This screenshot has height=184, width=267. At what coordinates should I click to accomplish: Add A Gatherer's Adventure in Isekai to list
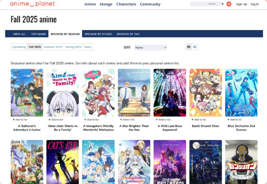pos(20,120)
